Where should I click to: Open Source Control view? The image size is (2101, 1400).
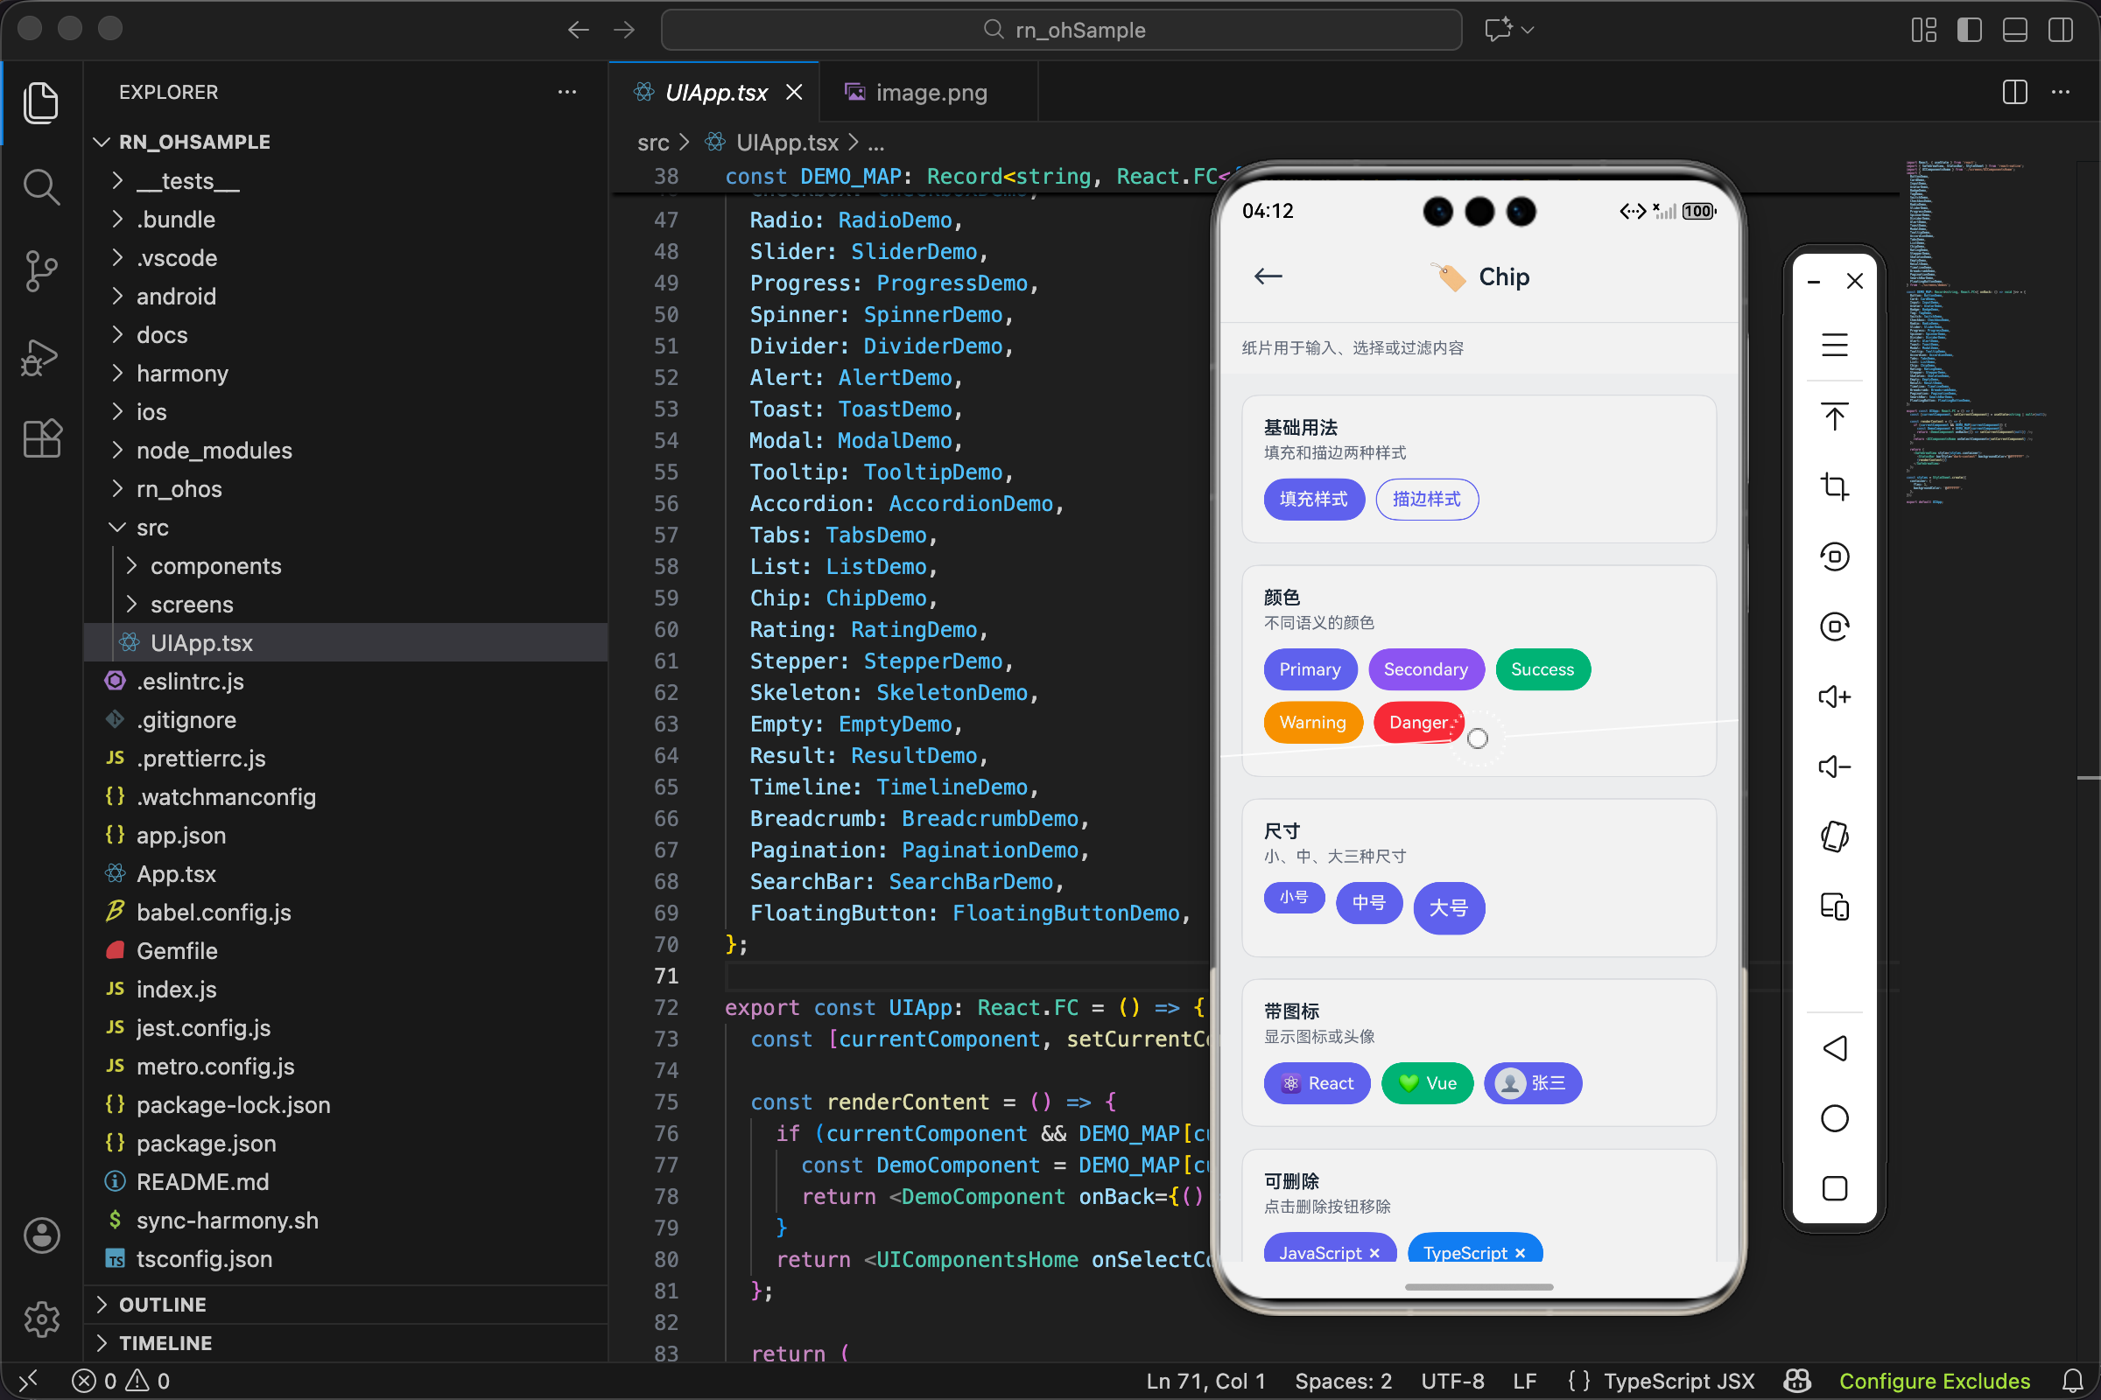point(41,271)
